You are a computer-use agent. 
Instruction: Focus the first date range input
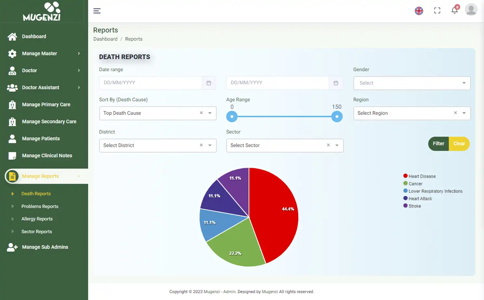tap(150, 83)
